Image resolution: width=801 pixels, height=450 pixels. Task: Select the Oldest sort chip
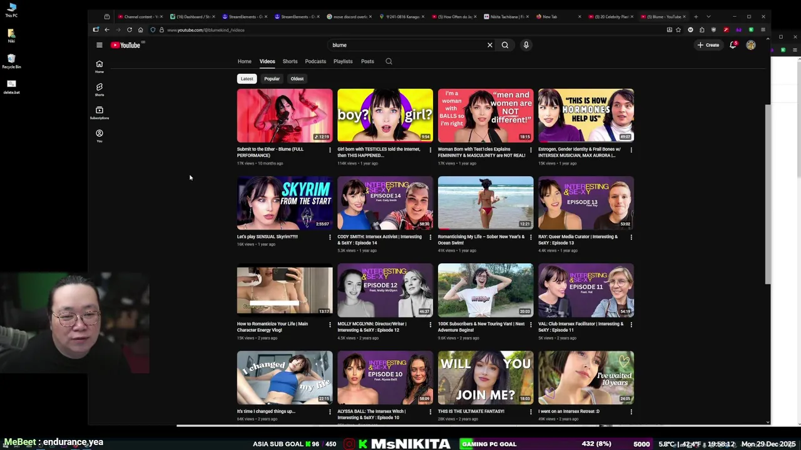(x=297, y=79)
